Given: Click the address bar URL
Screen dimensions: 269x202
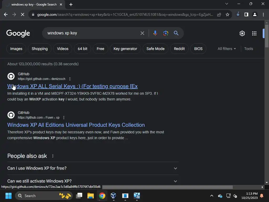Looking at the screenshot, I should tap(125, 15).
